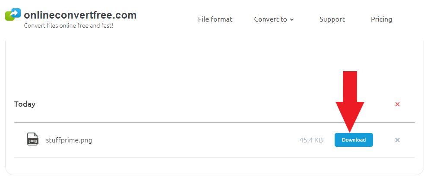Clear Today's list with the red X
Screen dimensions: 424x177
397,104
